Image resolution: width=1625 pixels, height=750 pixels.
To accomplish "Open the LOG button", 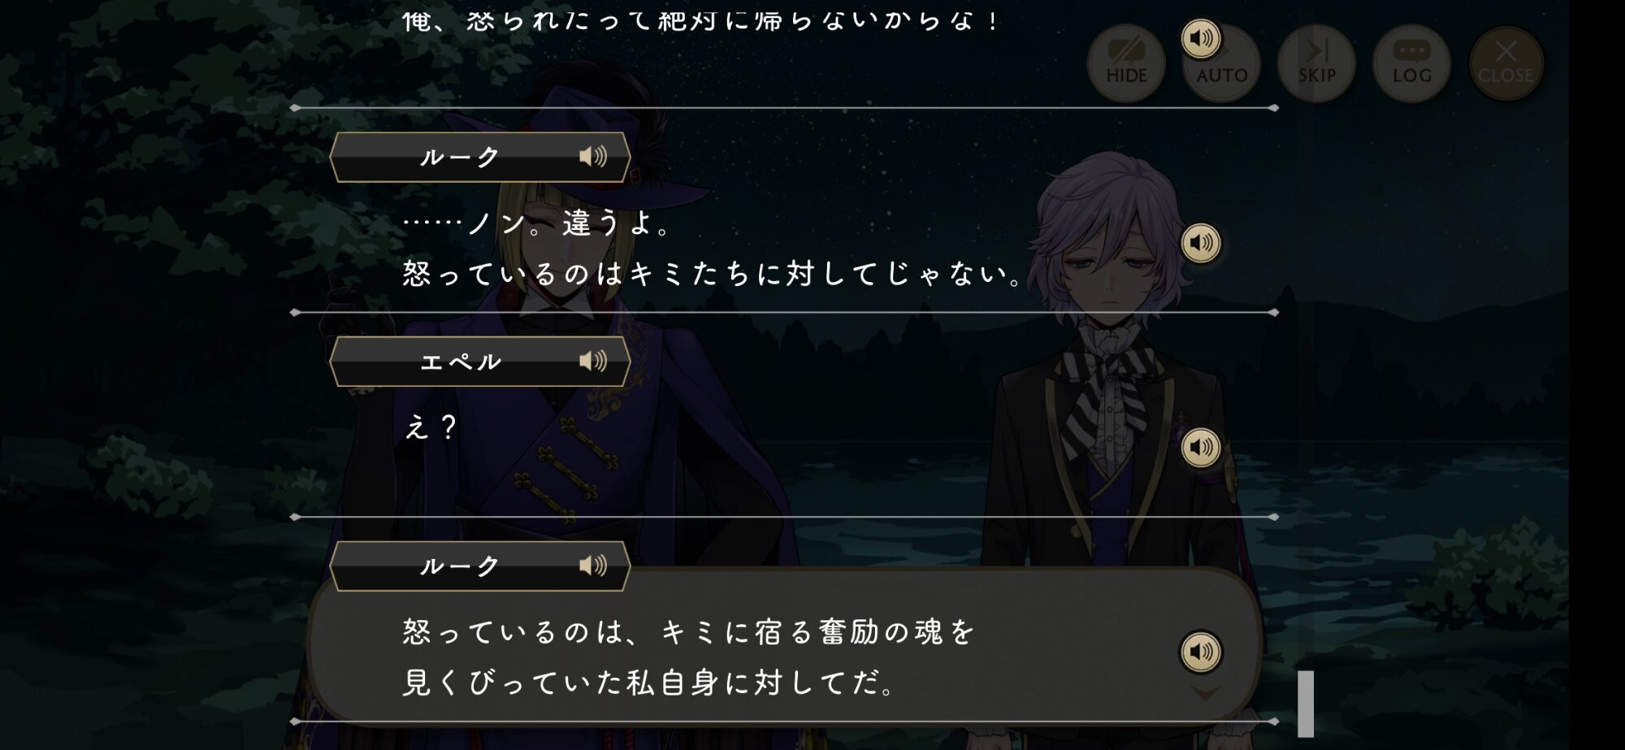I will click(x=1411, y=63).
